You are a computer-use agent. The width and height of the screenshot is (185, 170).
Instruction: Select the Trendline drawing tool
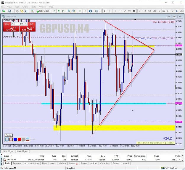(125, 11)
